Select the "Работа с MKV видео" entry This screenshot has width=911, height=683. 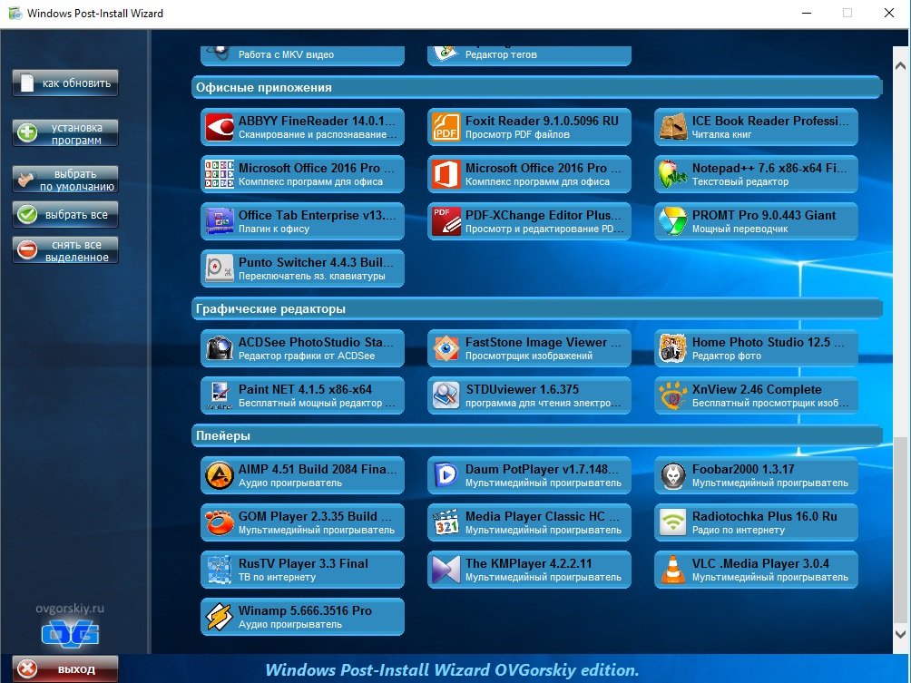tap(302, 55)
